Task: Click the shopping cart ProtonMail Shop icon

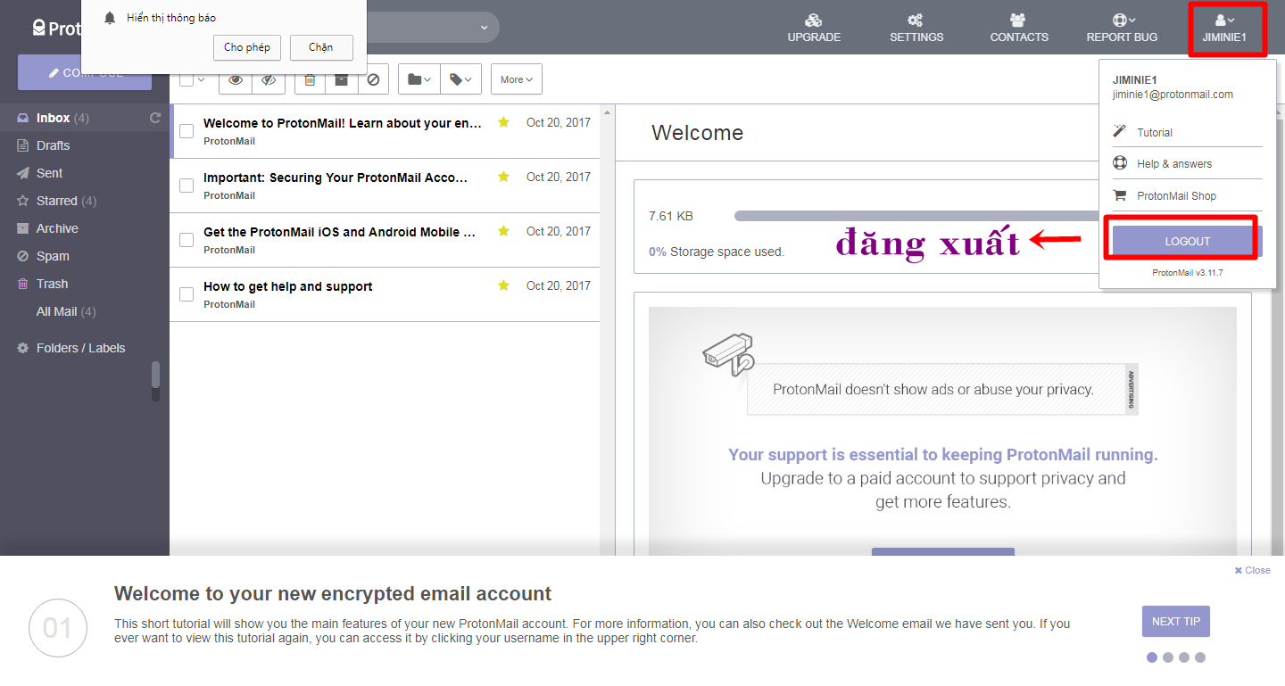Action: coord(1120,195)
